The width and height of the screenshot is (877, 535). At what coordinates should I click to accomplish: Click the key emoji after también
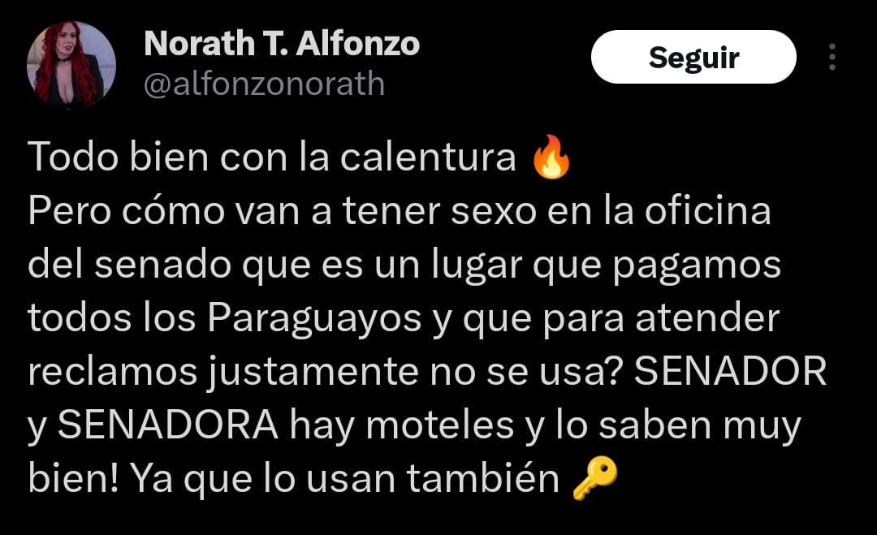click(595, 478)
